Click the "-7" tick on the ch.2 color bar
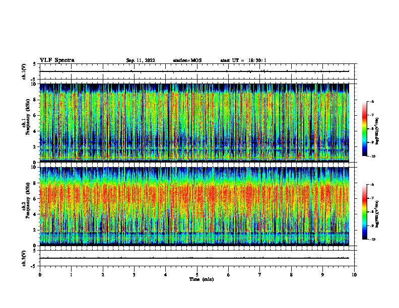Image resolution: width=399 pixels, height=308 pixels. coord(372,198)
